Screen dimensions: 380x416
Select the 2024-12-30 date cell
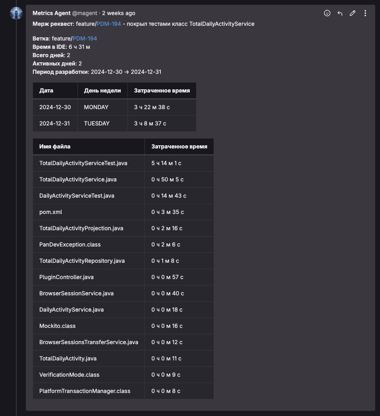[x=55, y=107]
